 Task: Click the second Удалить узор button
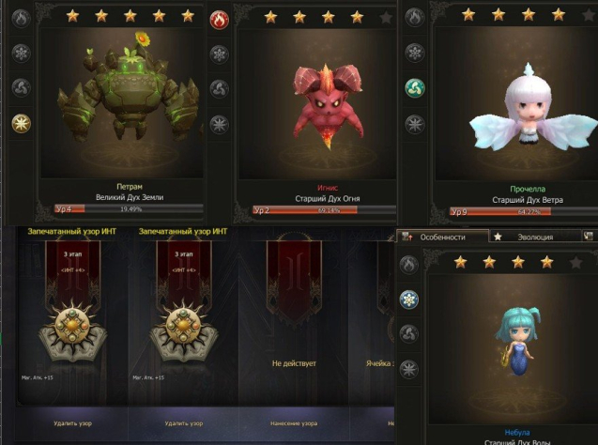(183, 423)
